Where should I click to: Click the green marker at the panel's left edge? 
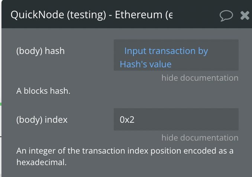coord(1,104)
